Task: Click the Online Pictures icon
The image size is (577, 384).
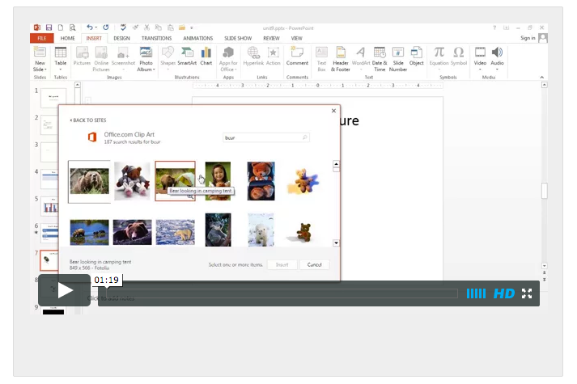Action: (x=101, y=53)
